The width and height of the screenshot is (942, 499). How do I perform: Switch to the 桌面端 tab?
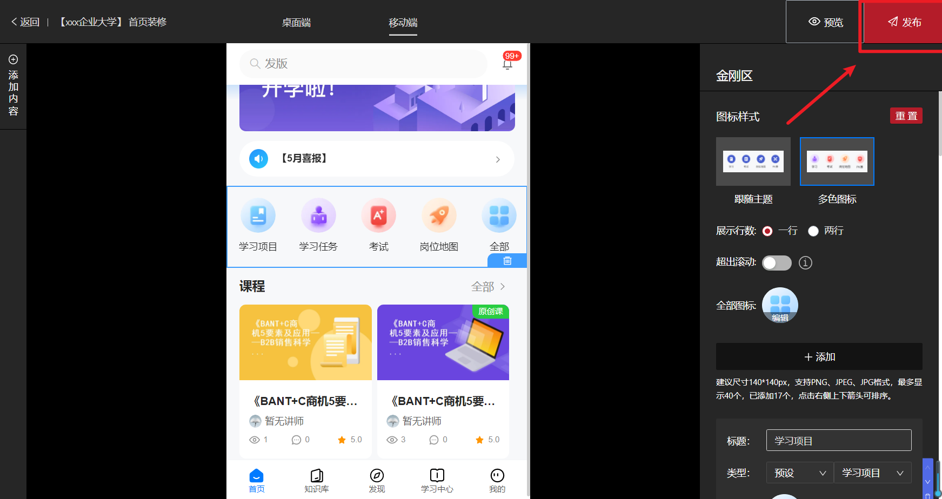click(x=296, y=23)
